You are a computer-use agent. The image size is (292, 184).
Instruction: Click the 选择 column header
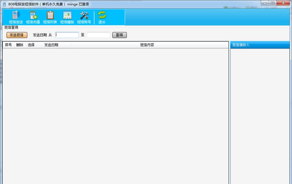31,45
